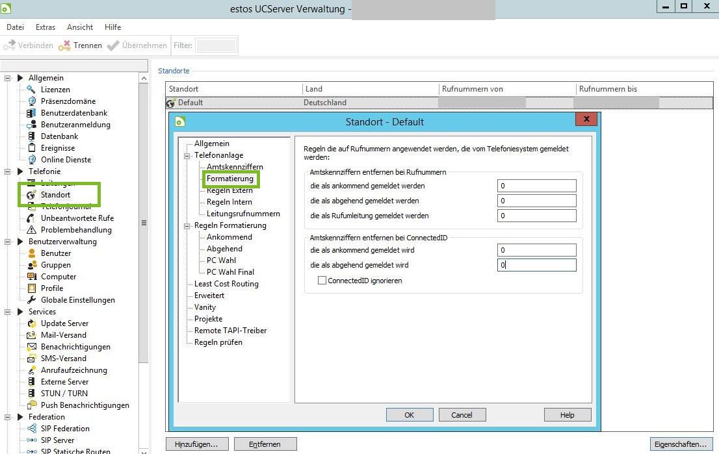Close the Standort - Default dialog
This screenshot has height=454, width=719.
(x=586, y=119)
